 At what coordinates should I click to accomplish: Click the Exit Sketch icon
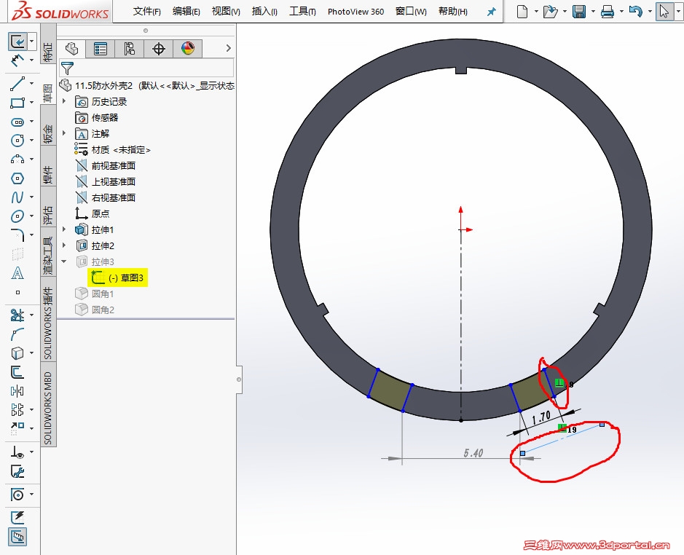pyautogui.click(x=17, y=42)
